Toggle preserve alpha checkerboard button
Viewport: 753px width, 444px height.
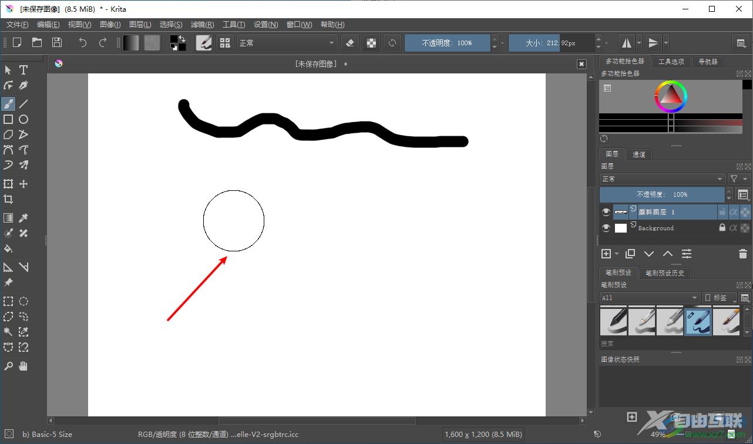click(x=371, y=43)
